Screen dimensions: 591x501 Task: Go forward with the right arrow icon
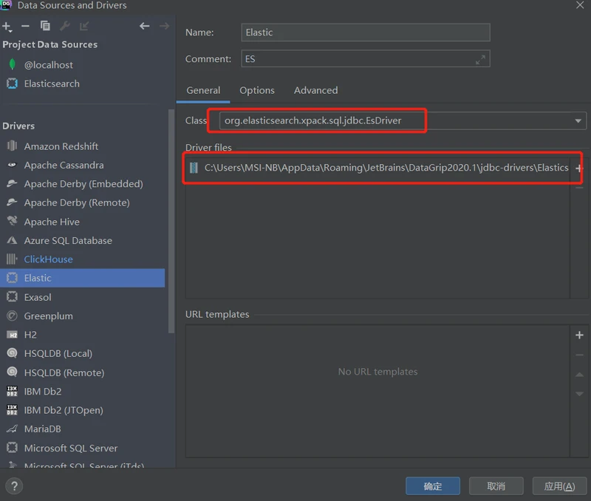click(164, 26)
